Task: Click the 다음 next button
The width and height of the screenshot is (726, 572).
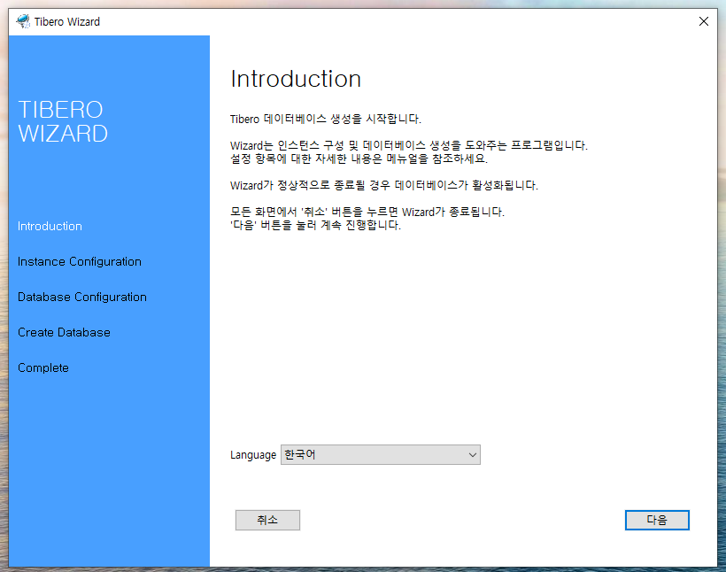Action: click(x=657, y=520)
